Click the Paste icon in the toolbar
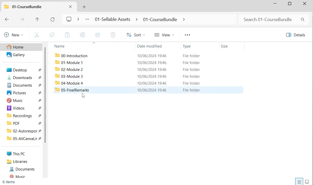Viewport: 313px width, 185px height. coord(67,35)
